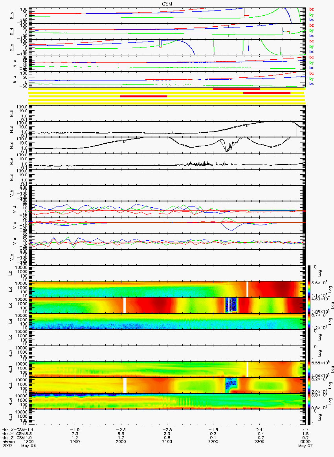Click the X-GSM value 2.4
The image size is (334, 457).
click(x=259, y=430)
